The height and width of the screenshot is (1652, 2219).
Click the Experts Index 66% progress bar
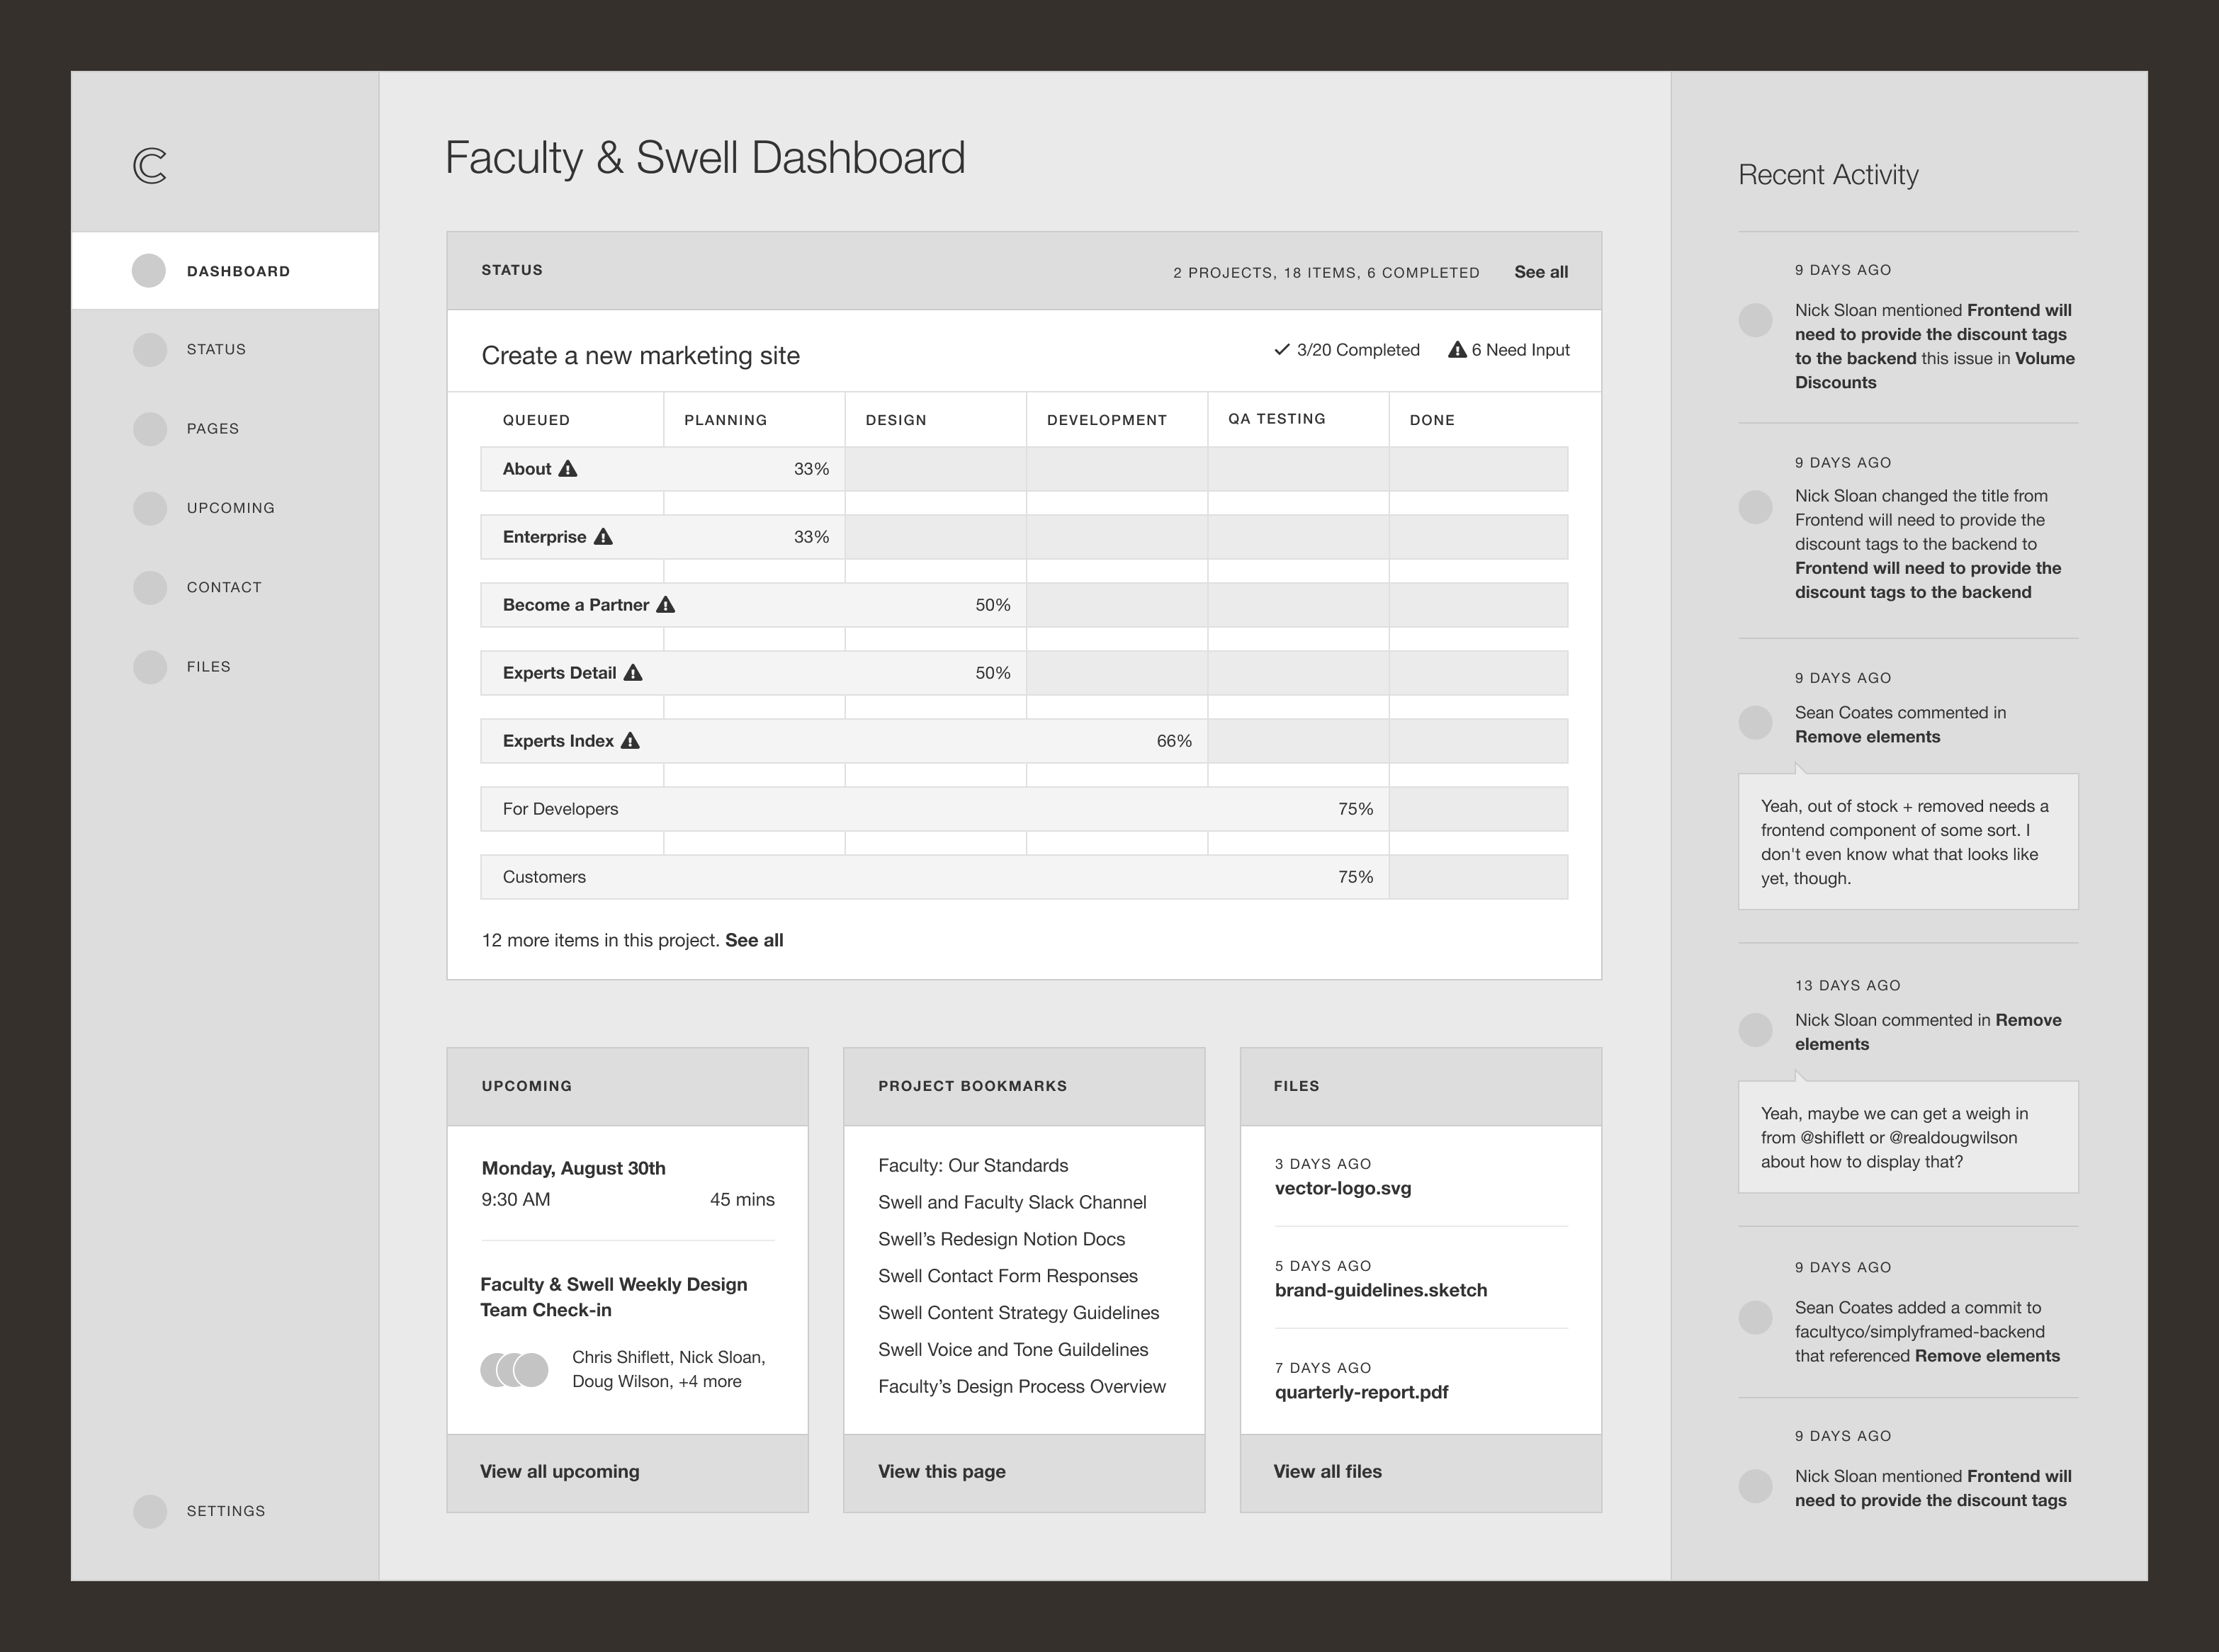[844, 741]
